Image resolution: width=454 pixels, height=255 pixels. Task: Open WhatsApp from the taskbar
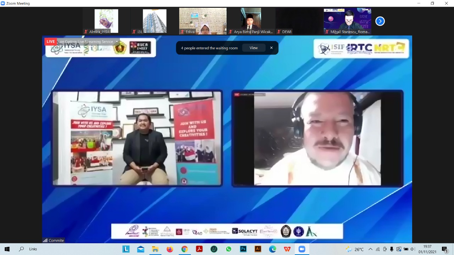228,249
